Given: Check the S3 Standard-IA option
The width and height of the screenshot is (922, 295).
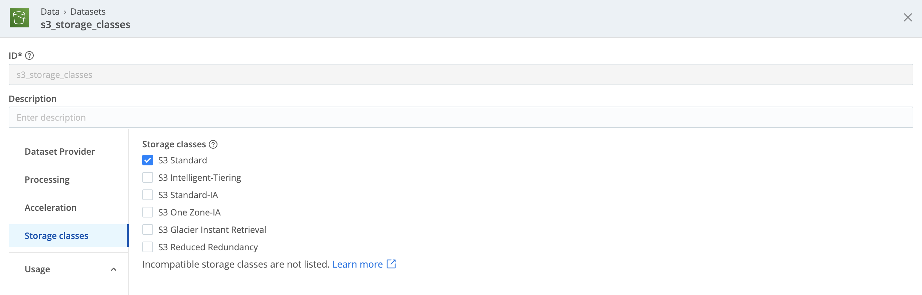Looking at the screenshot, I should (x=147, y=194).
